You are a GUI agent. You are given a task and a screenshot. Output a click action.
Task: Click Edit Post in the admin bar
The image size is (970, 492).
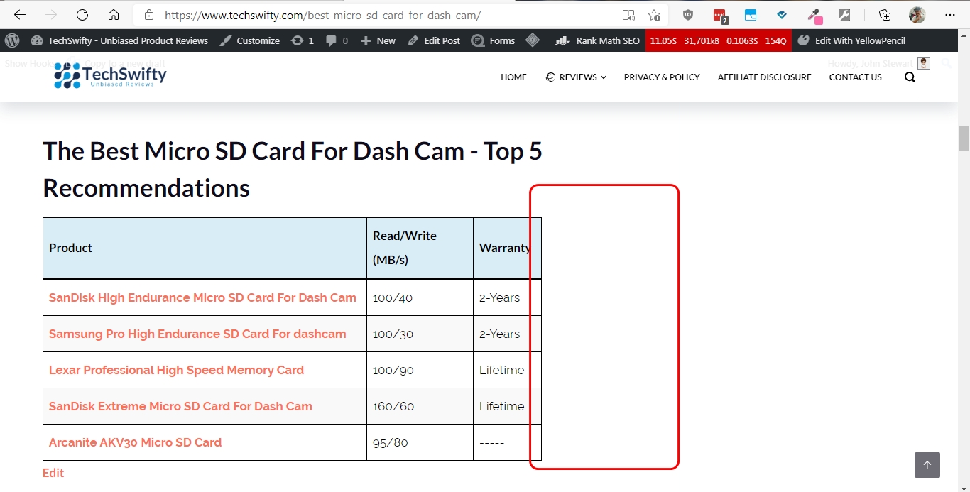[x=434, y=40]
